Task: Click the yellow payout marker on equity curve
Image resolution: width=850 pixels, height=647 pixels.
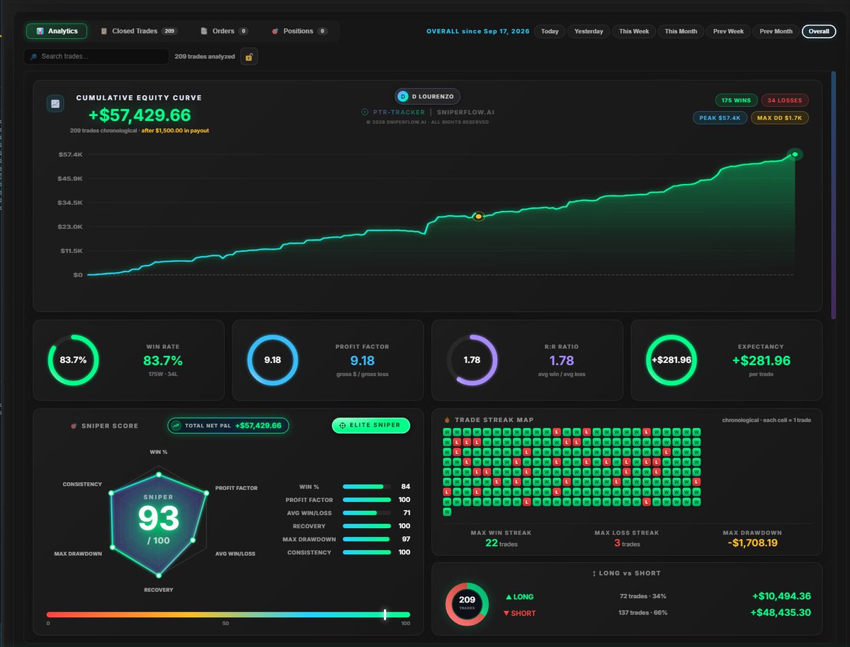Action: tap(478, 216)
